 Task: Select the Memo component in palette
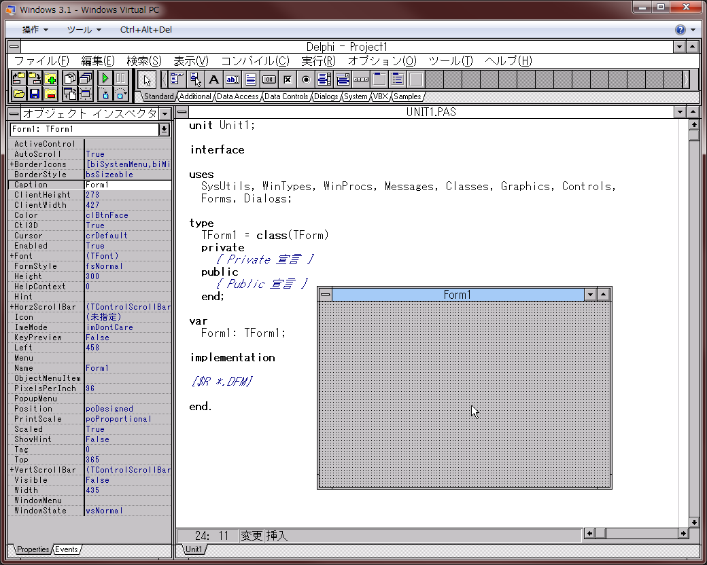(x=250, y=79)
